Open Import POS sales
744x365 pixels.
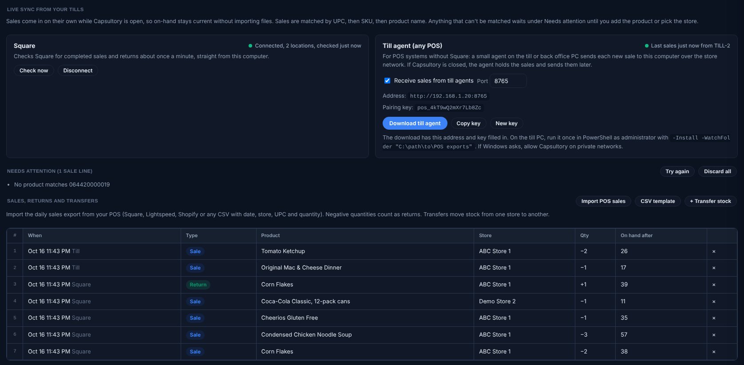[x=603, y=201]
